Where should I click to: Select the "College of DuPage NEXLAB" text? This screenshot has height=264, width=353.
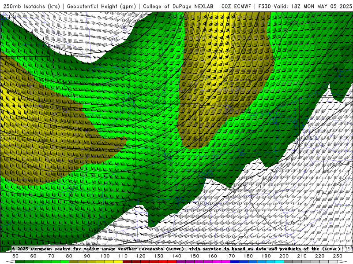pos(178,7)
